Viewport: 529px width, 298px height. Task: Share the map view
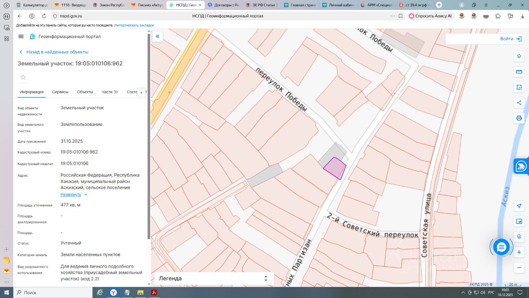coord(519,103)
